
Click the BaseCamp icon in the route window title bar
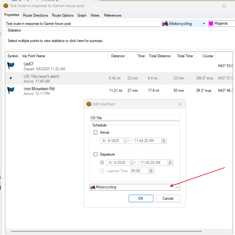(6, 6)
